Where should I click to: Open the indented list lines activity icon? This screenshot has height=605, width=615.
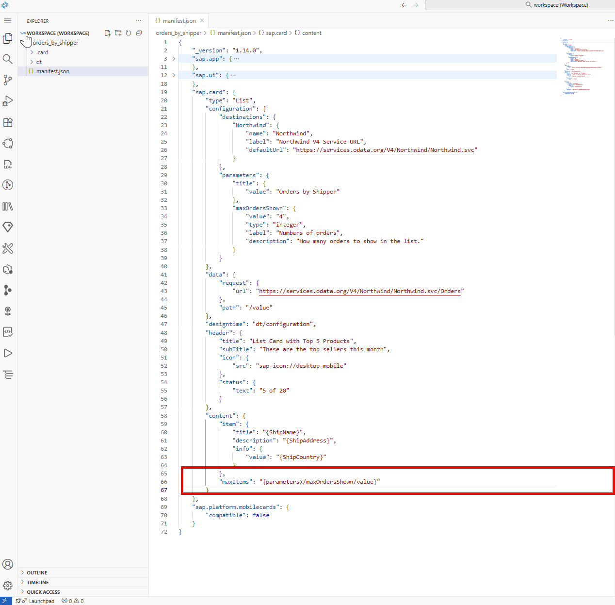pos(8,375)
